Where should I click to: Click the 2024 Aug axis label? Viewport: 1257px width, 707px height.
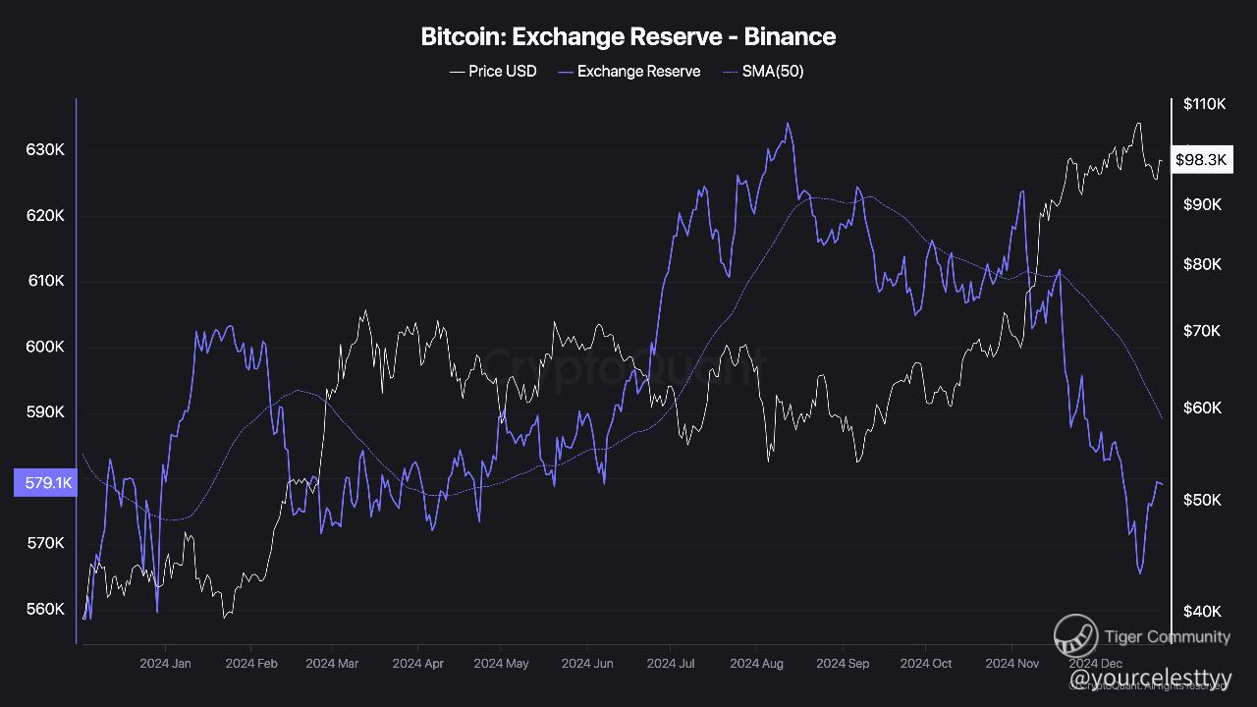click(x=756, y=664)
